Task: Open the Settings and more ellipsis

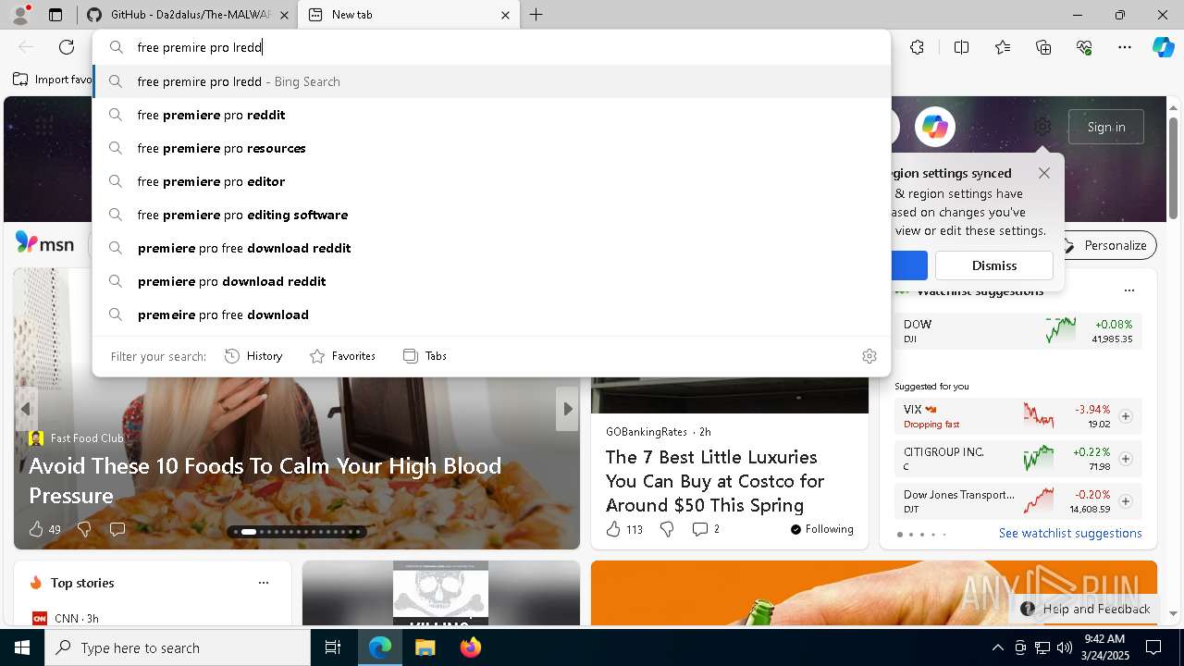Action: pos(1125,47)
